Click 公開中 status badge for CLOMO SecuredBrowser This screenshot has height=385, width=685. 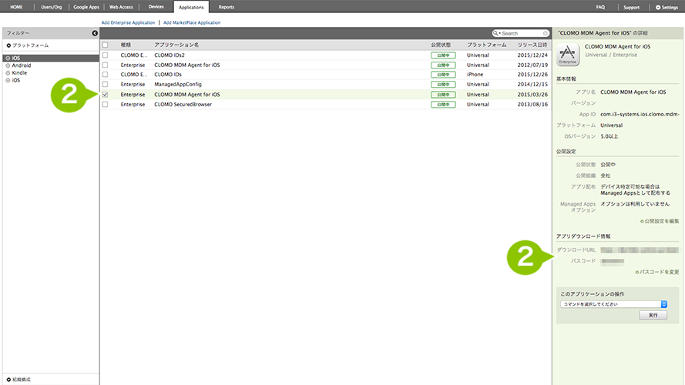(x=443, y=104)
